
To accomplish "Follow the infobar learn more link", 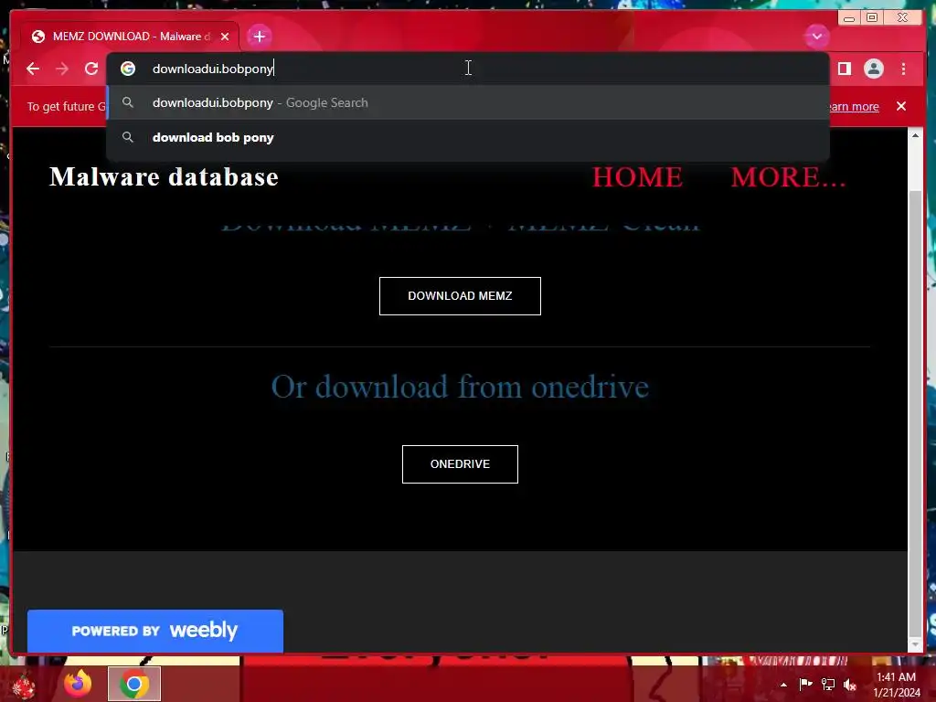I will (x=854, y=107).
